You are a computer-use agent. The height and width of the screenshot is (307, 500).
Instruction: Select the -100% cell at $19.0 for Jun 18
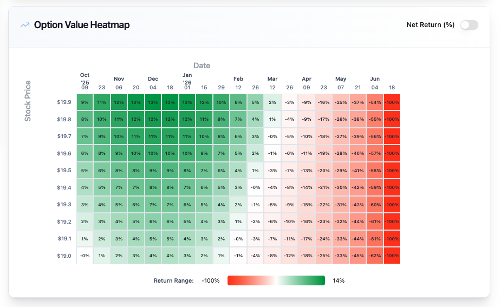[x=392, y=256]
